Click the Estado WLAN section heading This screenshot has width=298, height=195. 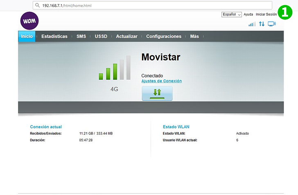(176, 127)
